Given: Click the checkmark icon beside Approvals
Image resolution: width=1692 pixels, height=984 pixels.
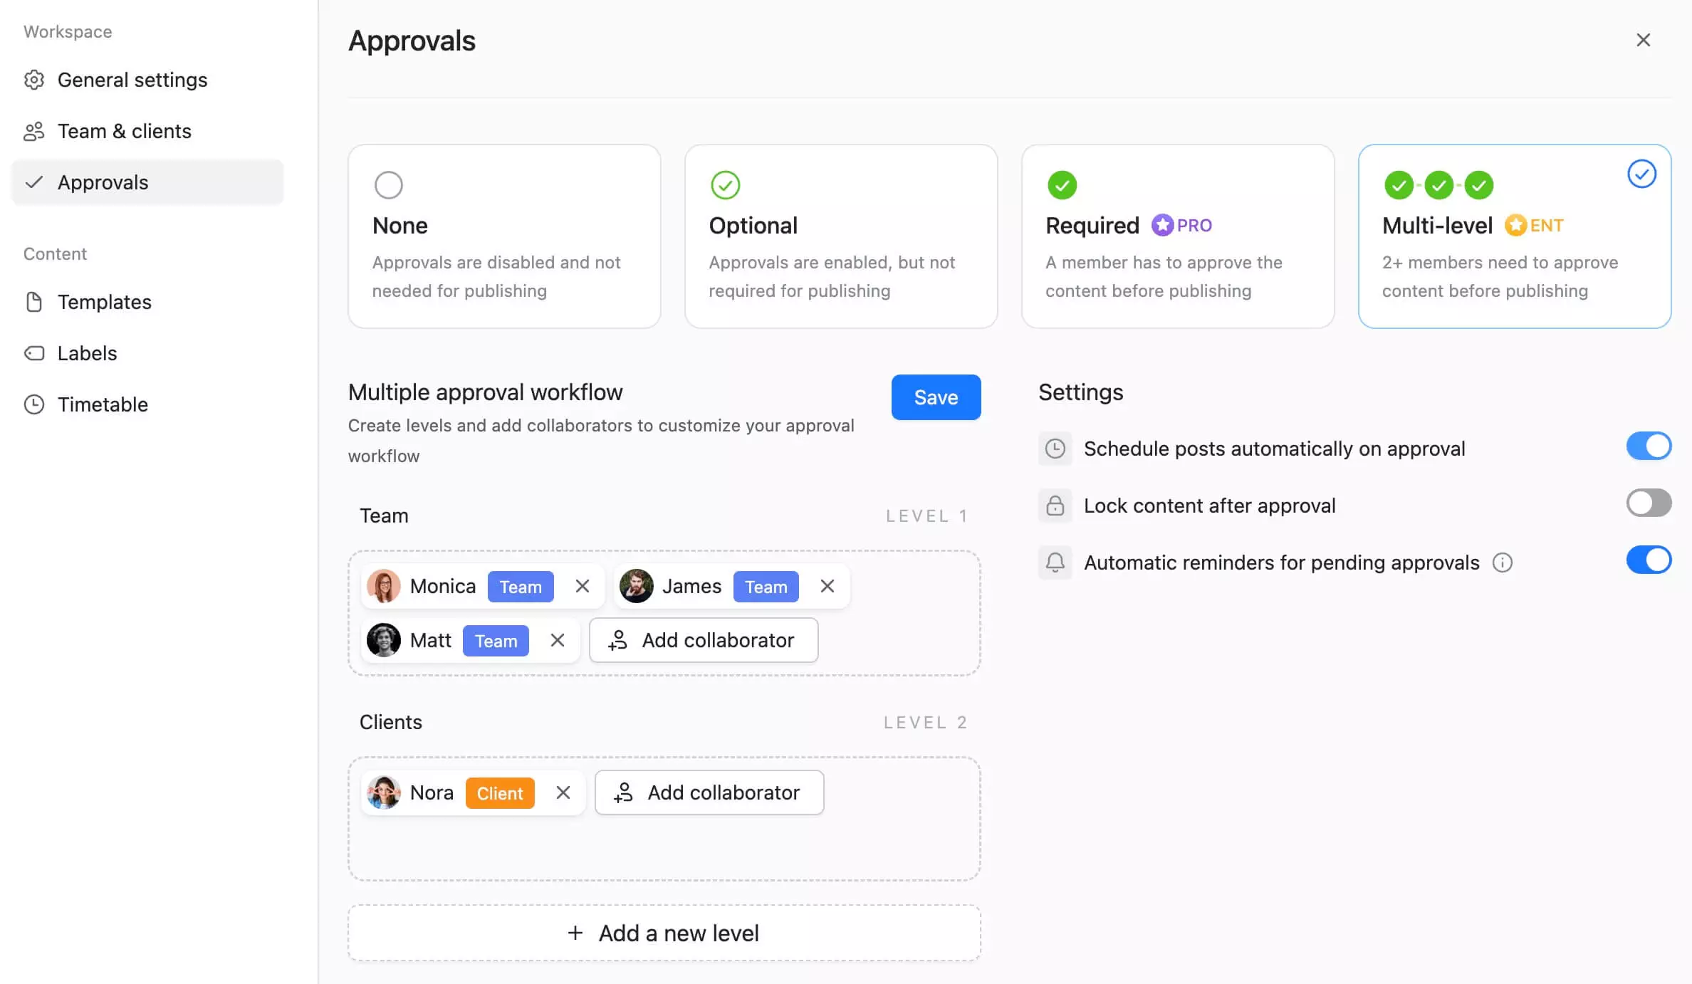Looking at the screenshot, I should (34, 182).
